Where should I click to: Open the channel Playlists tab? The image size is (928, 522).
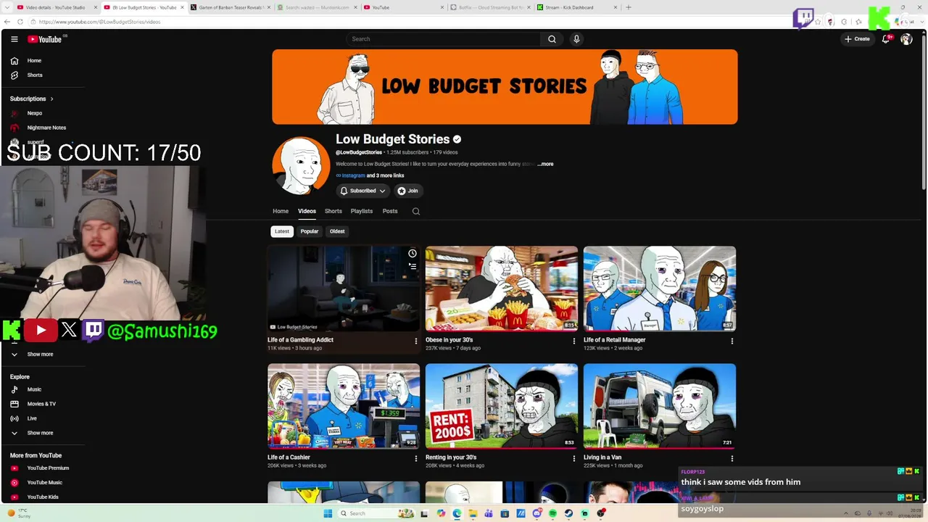click(362, 212)
